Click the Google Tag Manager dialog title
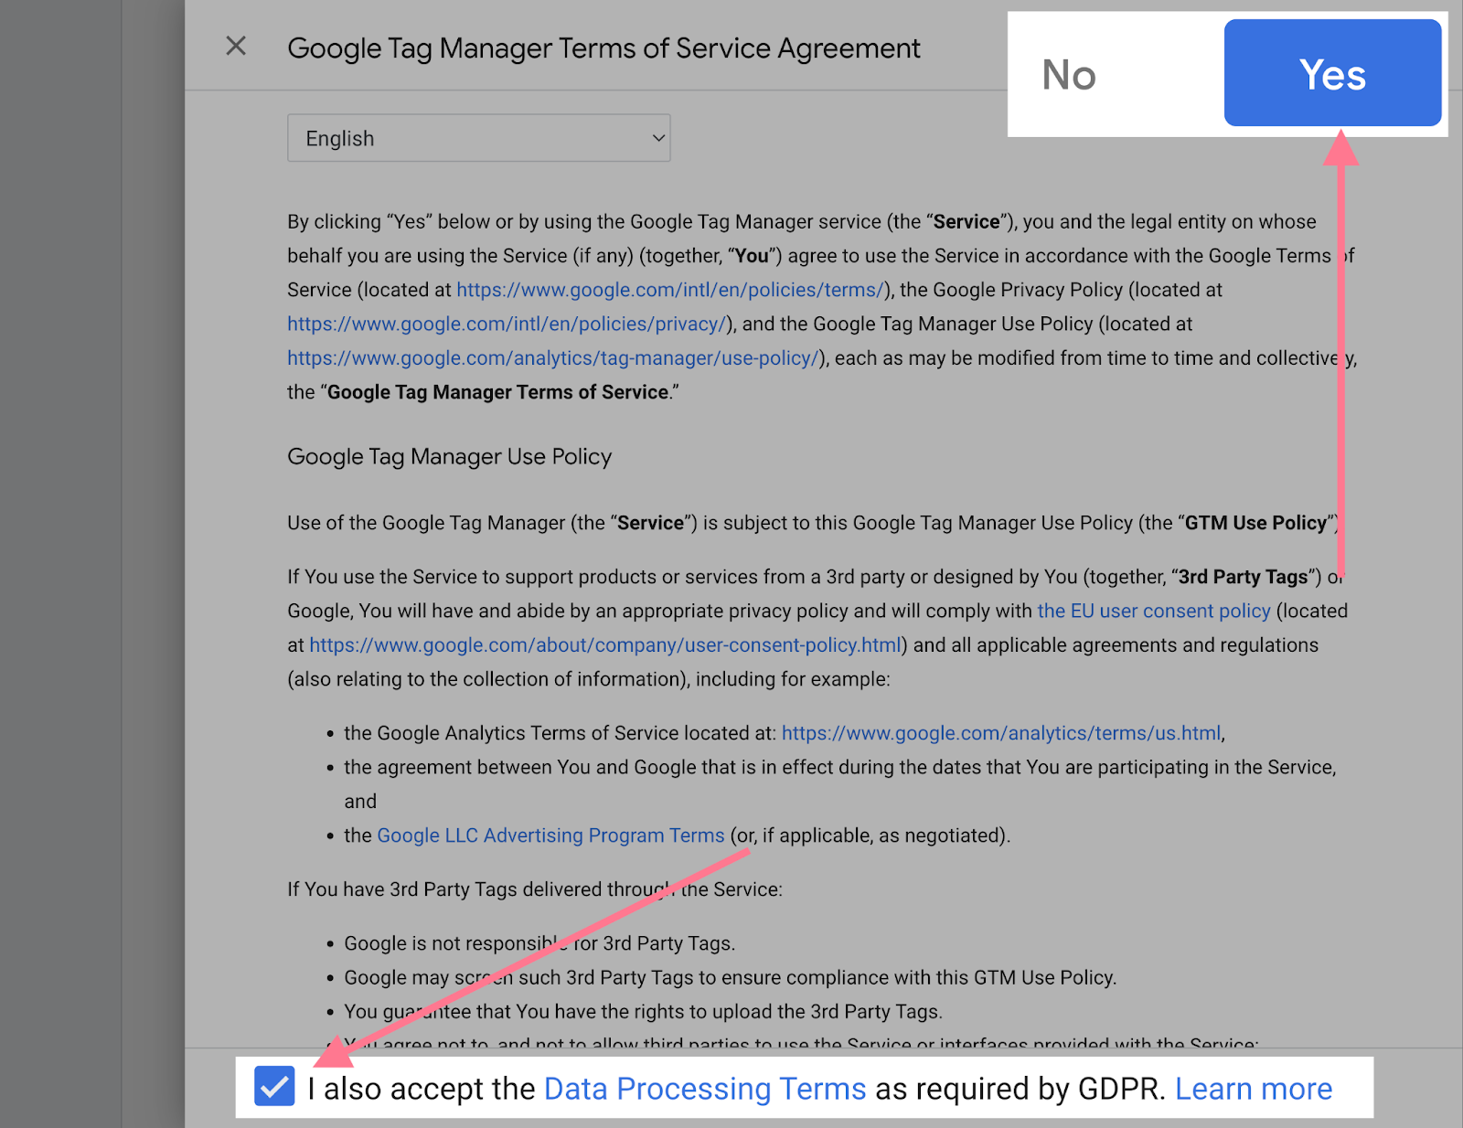 pyautogui.click(x=603, y=48)
